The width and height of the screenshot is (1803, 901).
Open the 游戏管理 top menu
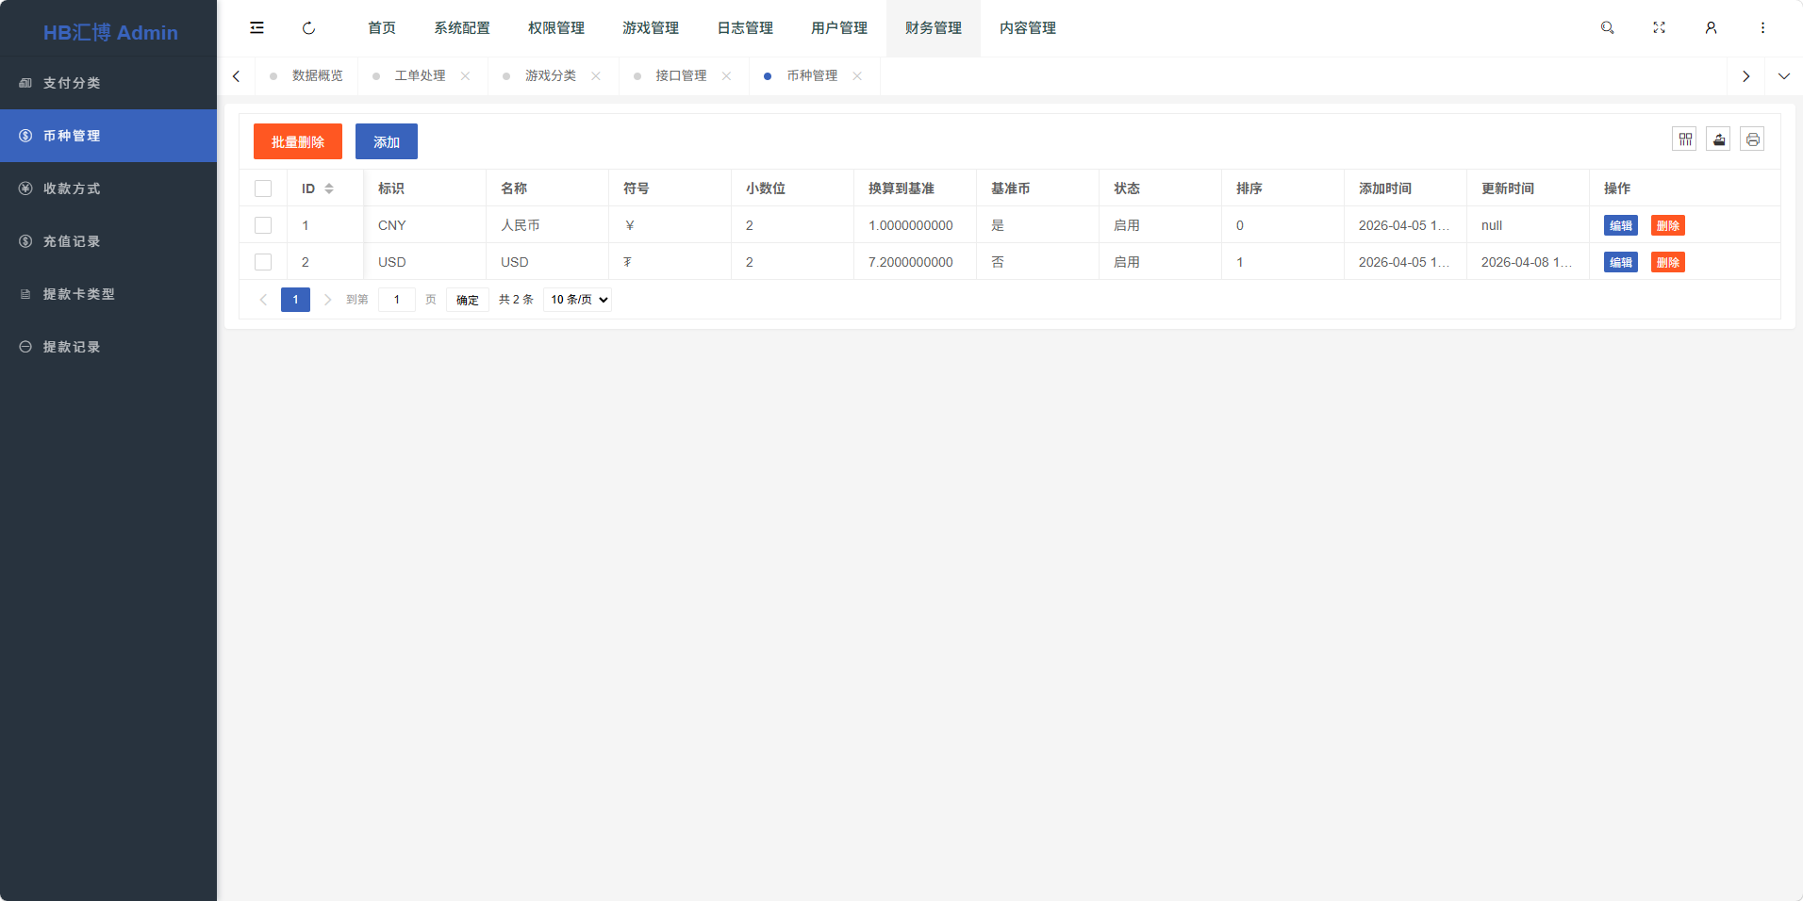pos(651,28)
